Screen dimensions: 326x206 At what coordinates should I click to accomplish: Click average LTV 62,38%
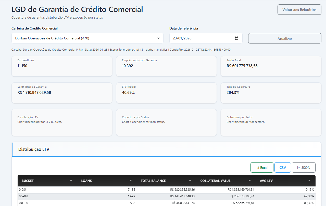coord(309,196)
